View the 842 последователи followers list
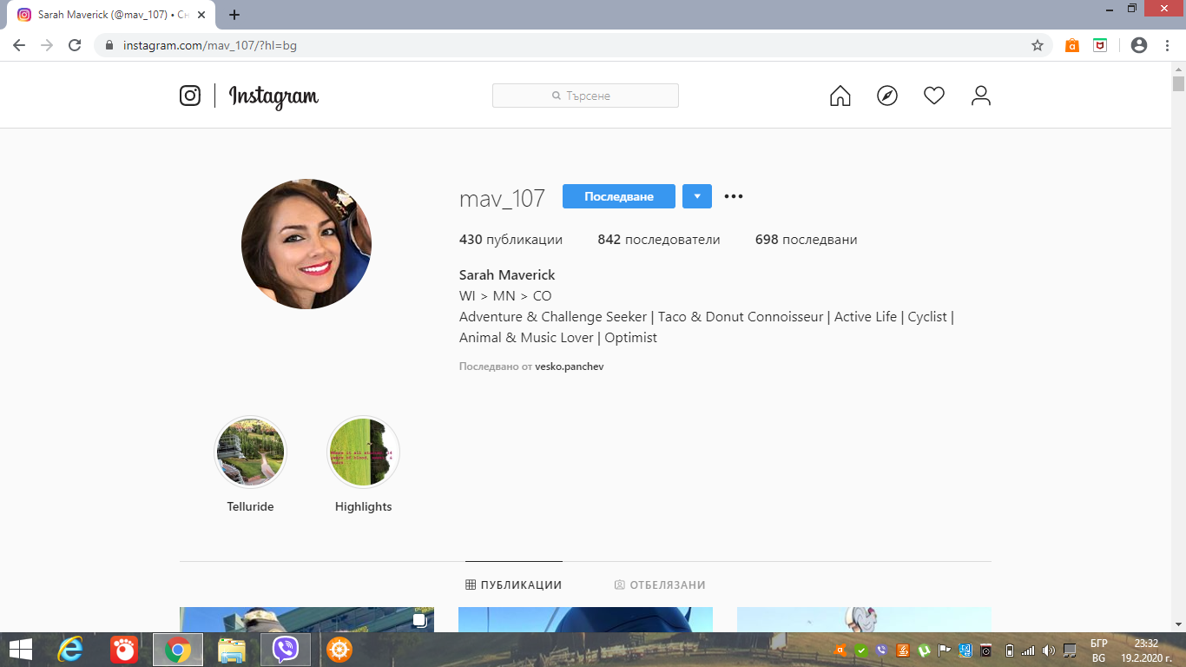Viewport: 1186px width, 667px height. 658,240
